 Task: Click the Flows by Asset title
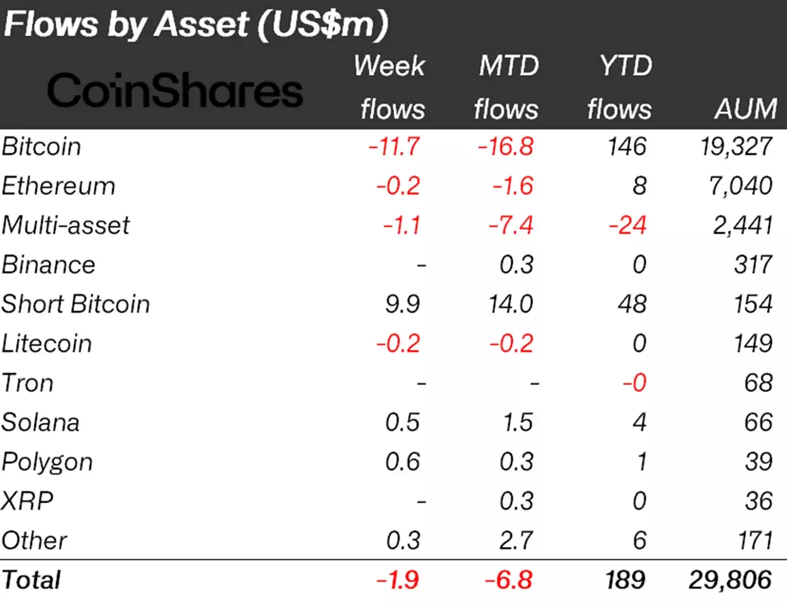pyautogui.click(x=196, y=24)
